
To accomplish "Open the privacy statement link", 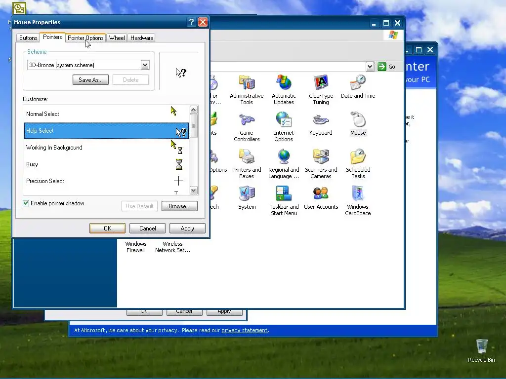I will click(x=244, y=330).
